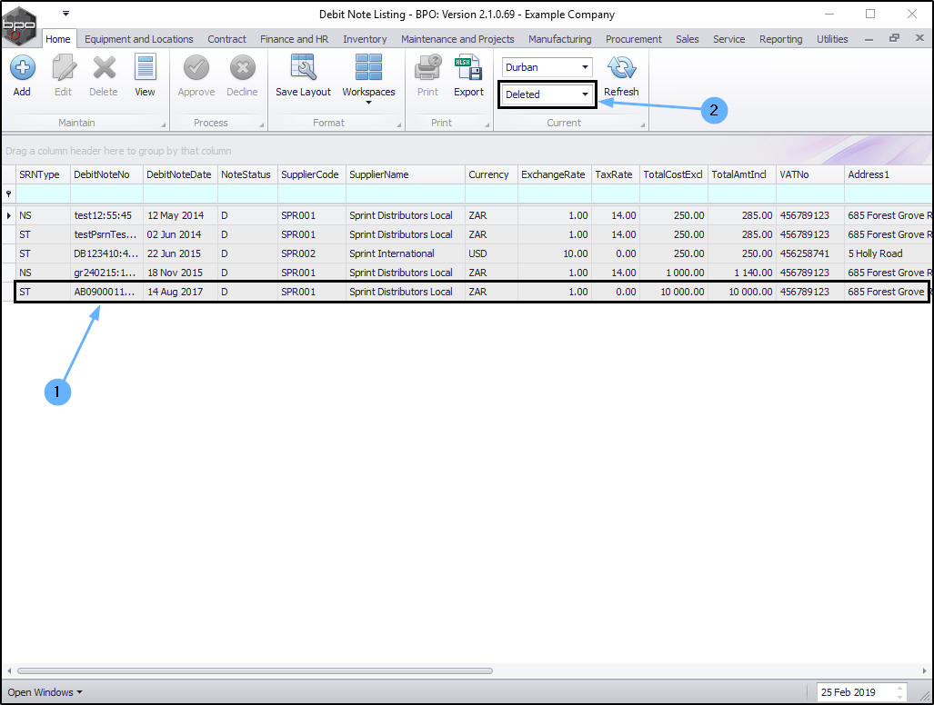Click the date field up stepper arrow
934x705 pixels.
pos(900,689)
